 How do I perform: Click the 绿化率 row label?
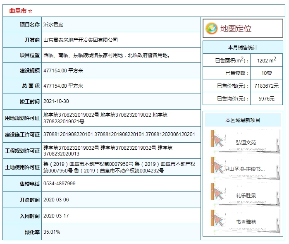32,232
